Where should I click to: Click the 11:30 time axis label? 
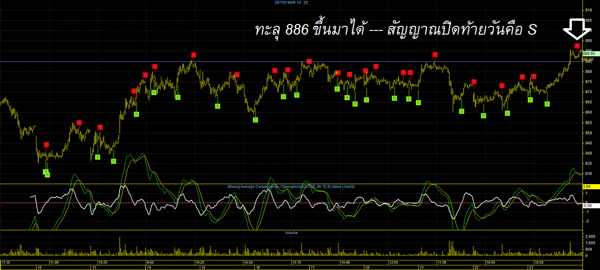442,262
